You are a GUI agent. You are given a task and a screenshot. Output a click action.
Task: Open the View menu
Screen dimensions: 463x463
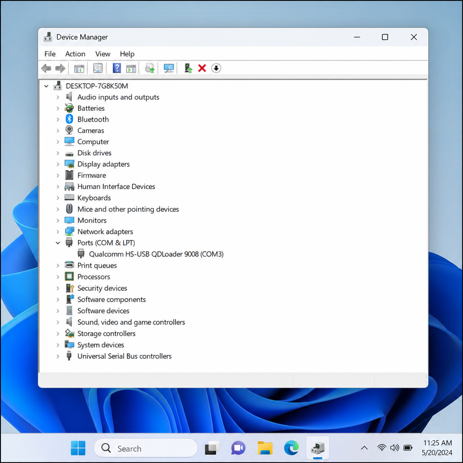pyautogui.click(x=103, y=54)
